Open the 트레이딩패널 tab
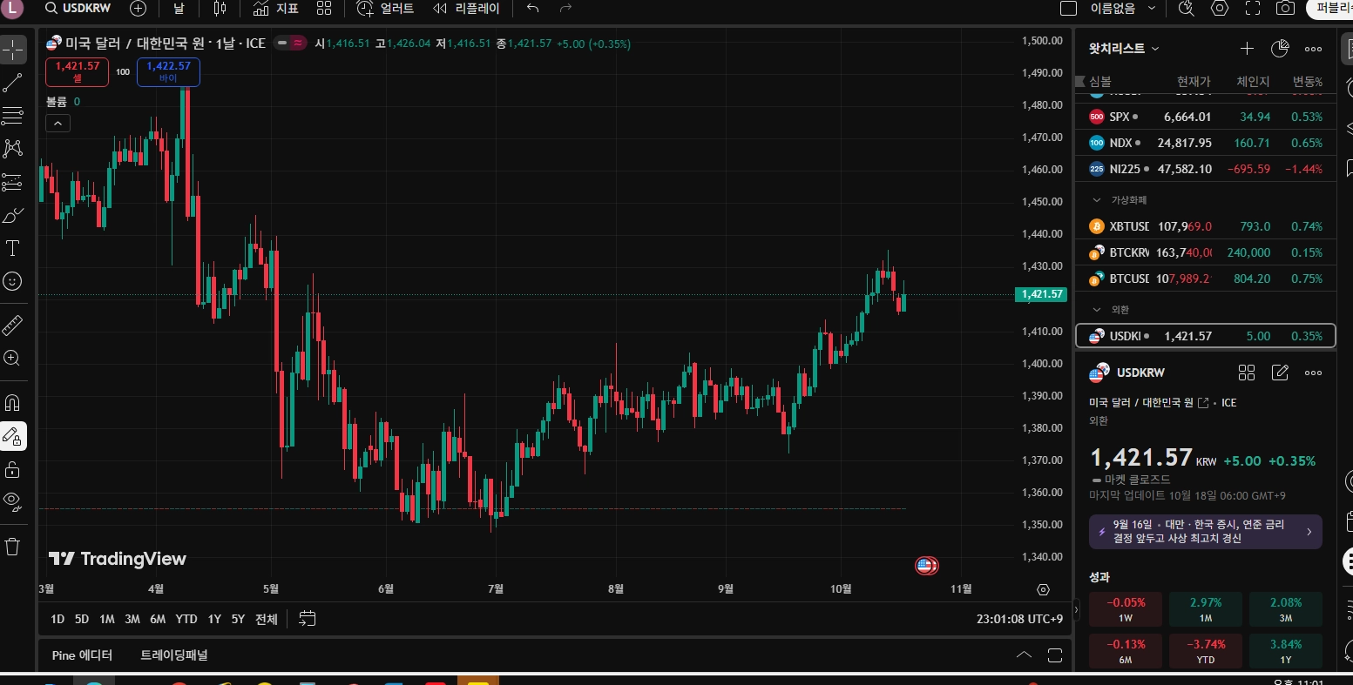The image size is (1353, 685). coord(174,655)
